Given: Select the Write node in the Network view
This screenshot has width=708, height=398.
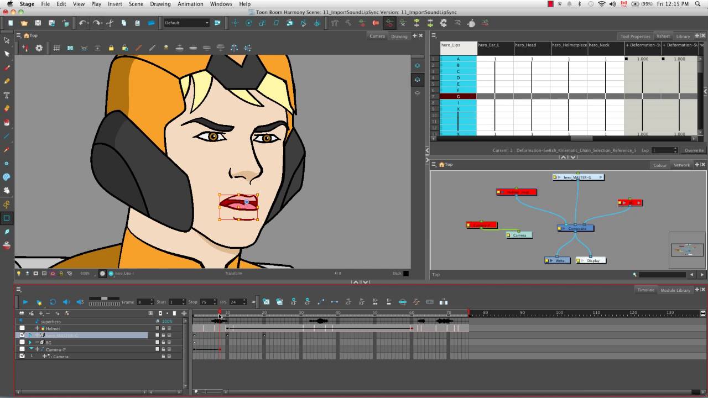Looking at the screenshot, I should [557, 260].
